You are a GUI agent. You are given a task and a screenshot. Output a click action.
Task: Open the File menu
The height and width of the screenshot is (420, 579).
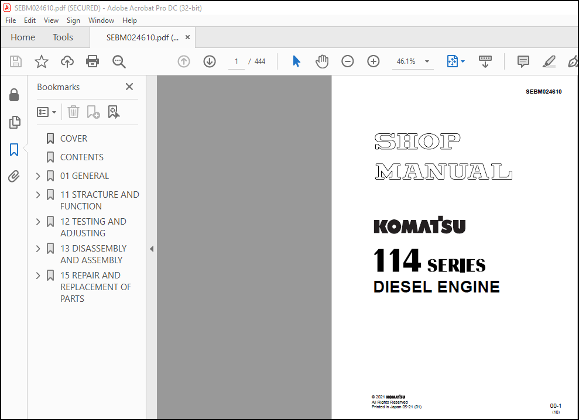tap(11, 20)
